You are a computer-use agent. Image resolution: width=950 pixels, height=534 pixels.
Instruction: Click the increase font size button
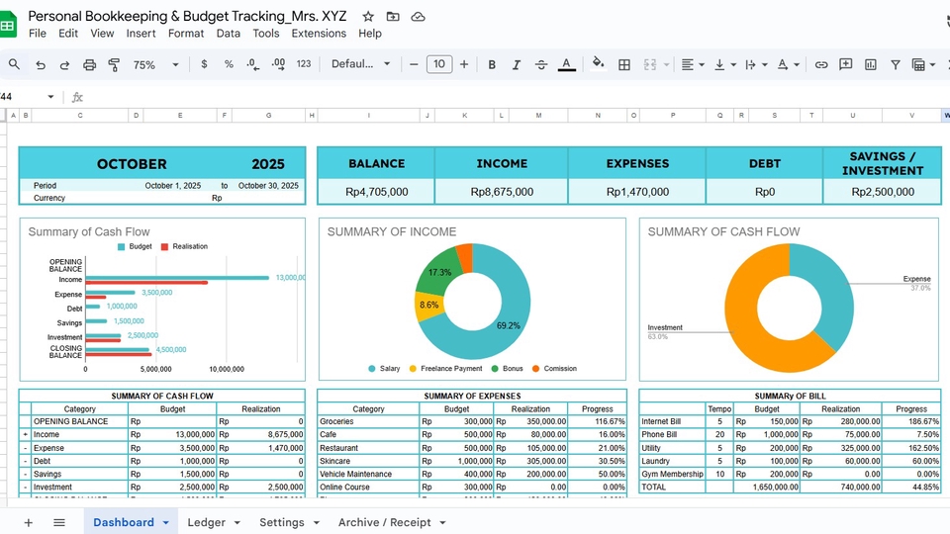coord(464,64)
